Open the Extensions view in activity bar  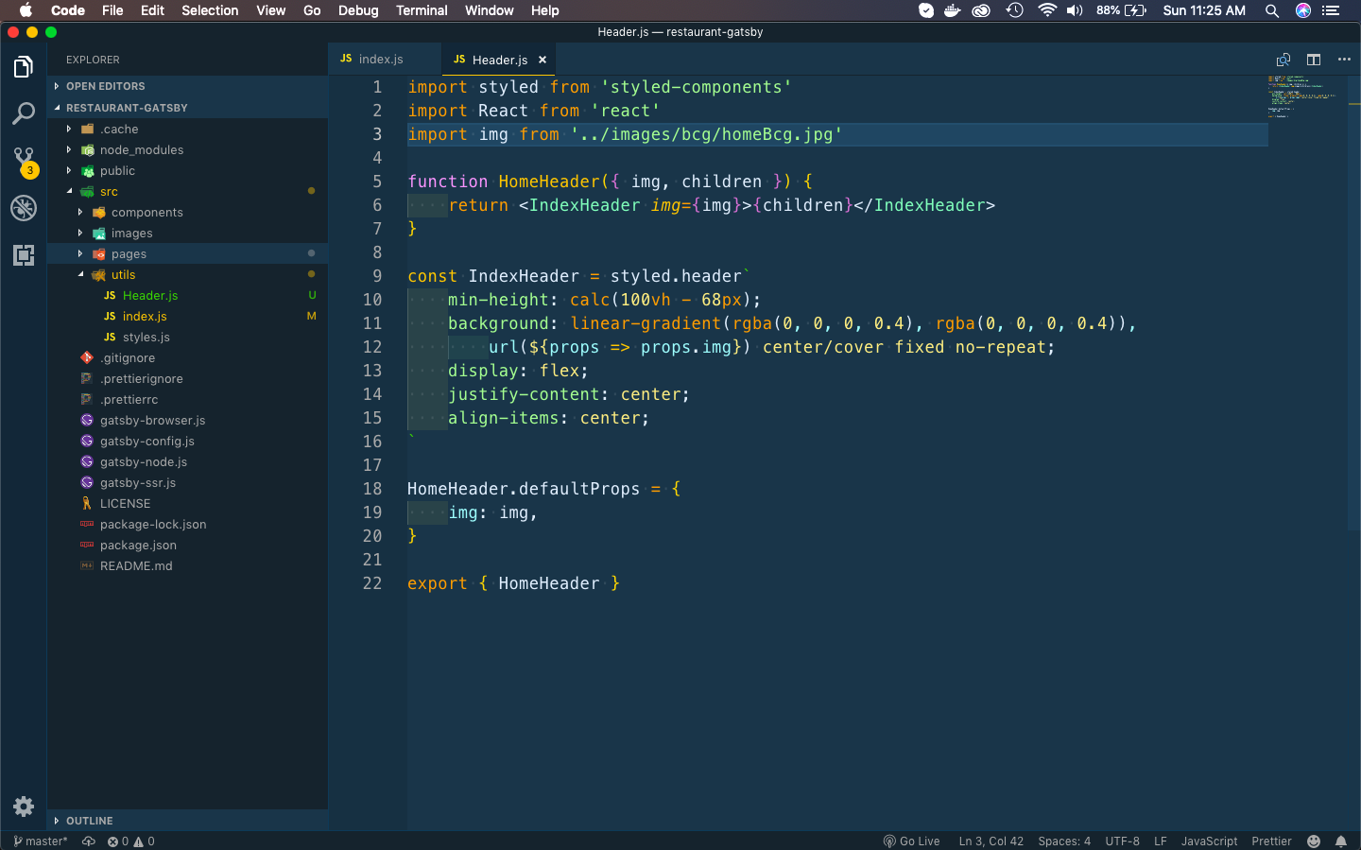[x=24, y=254]
